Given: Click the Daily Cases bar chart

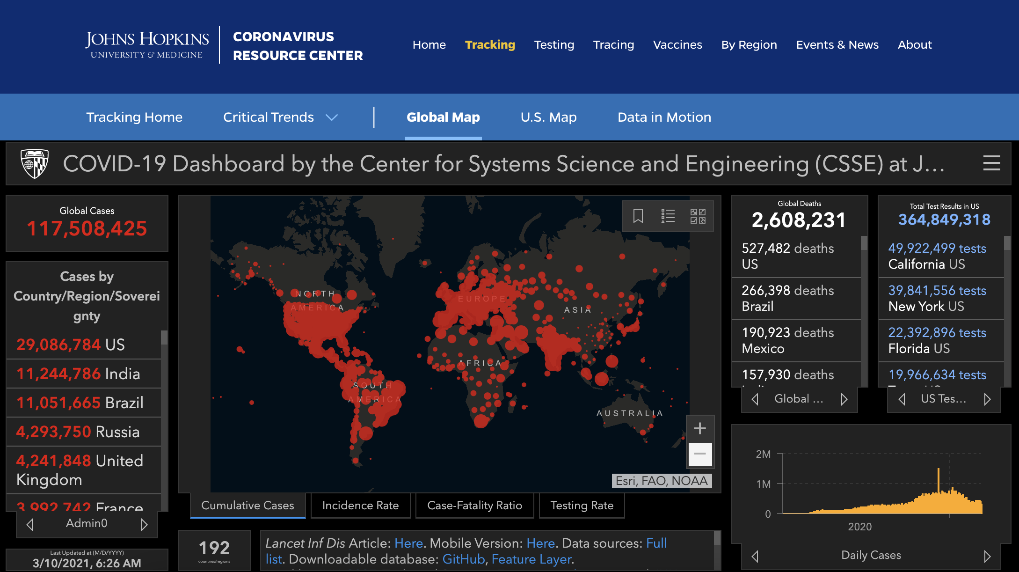Looking at the screenshot, I should 882,487.
